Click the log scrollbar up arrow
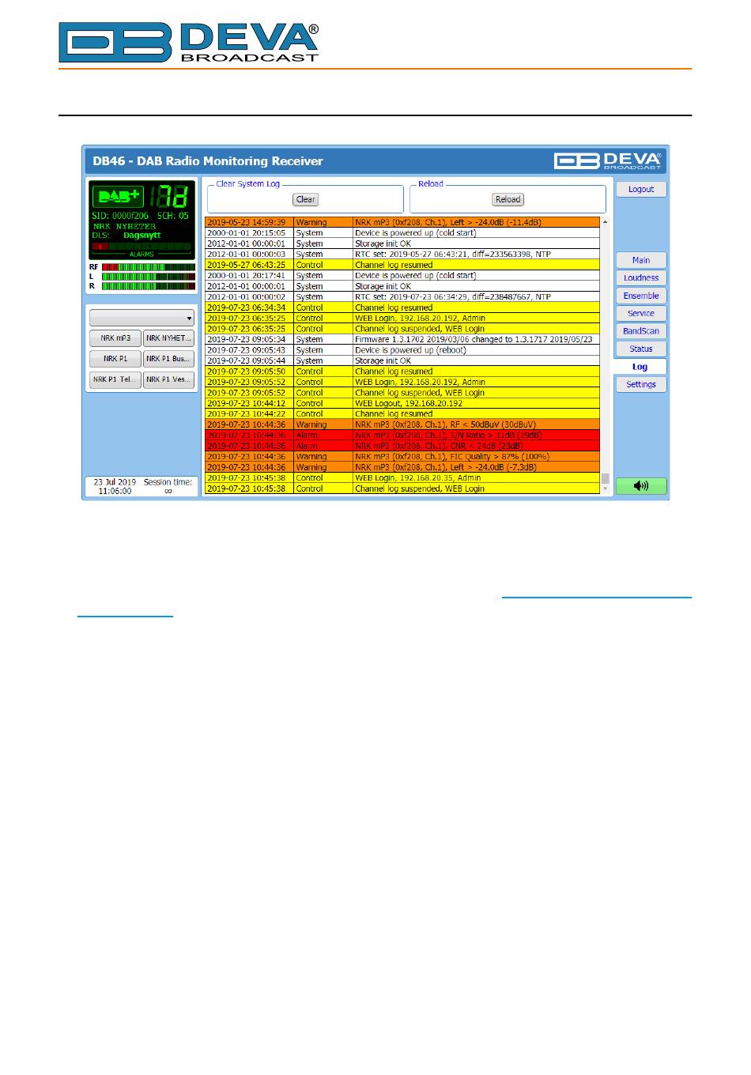The height and width of the screenshot is (1075, 751). click(606, 222)
